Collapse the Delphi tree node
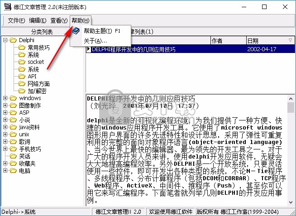This screenshot has height=216, width=296. pyautogui.click(x=5, y=40)
